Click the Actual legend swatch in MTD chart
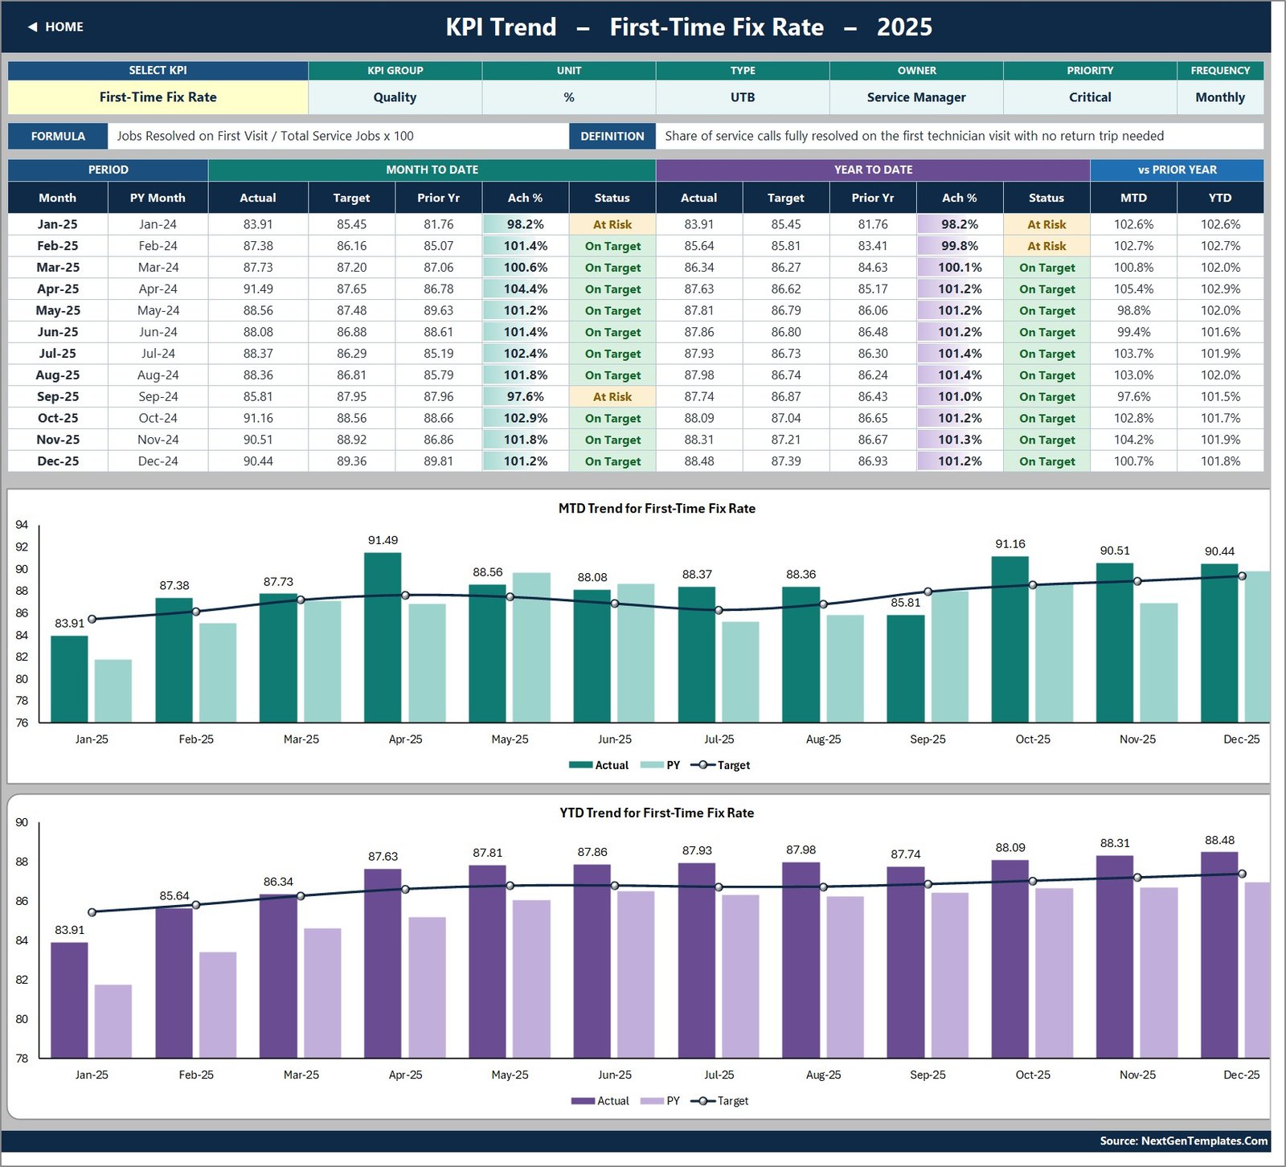This screenshot has width=1286, height=1167. (580, 765)
